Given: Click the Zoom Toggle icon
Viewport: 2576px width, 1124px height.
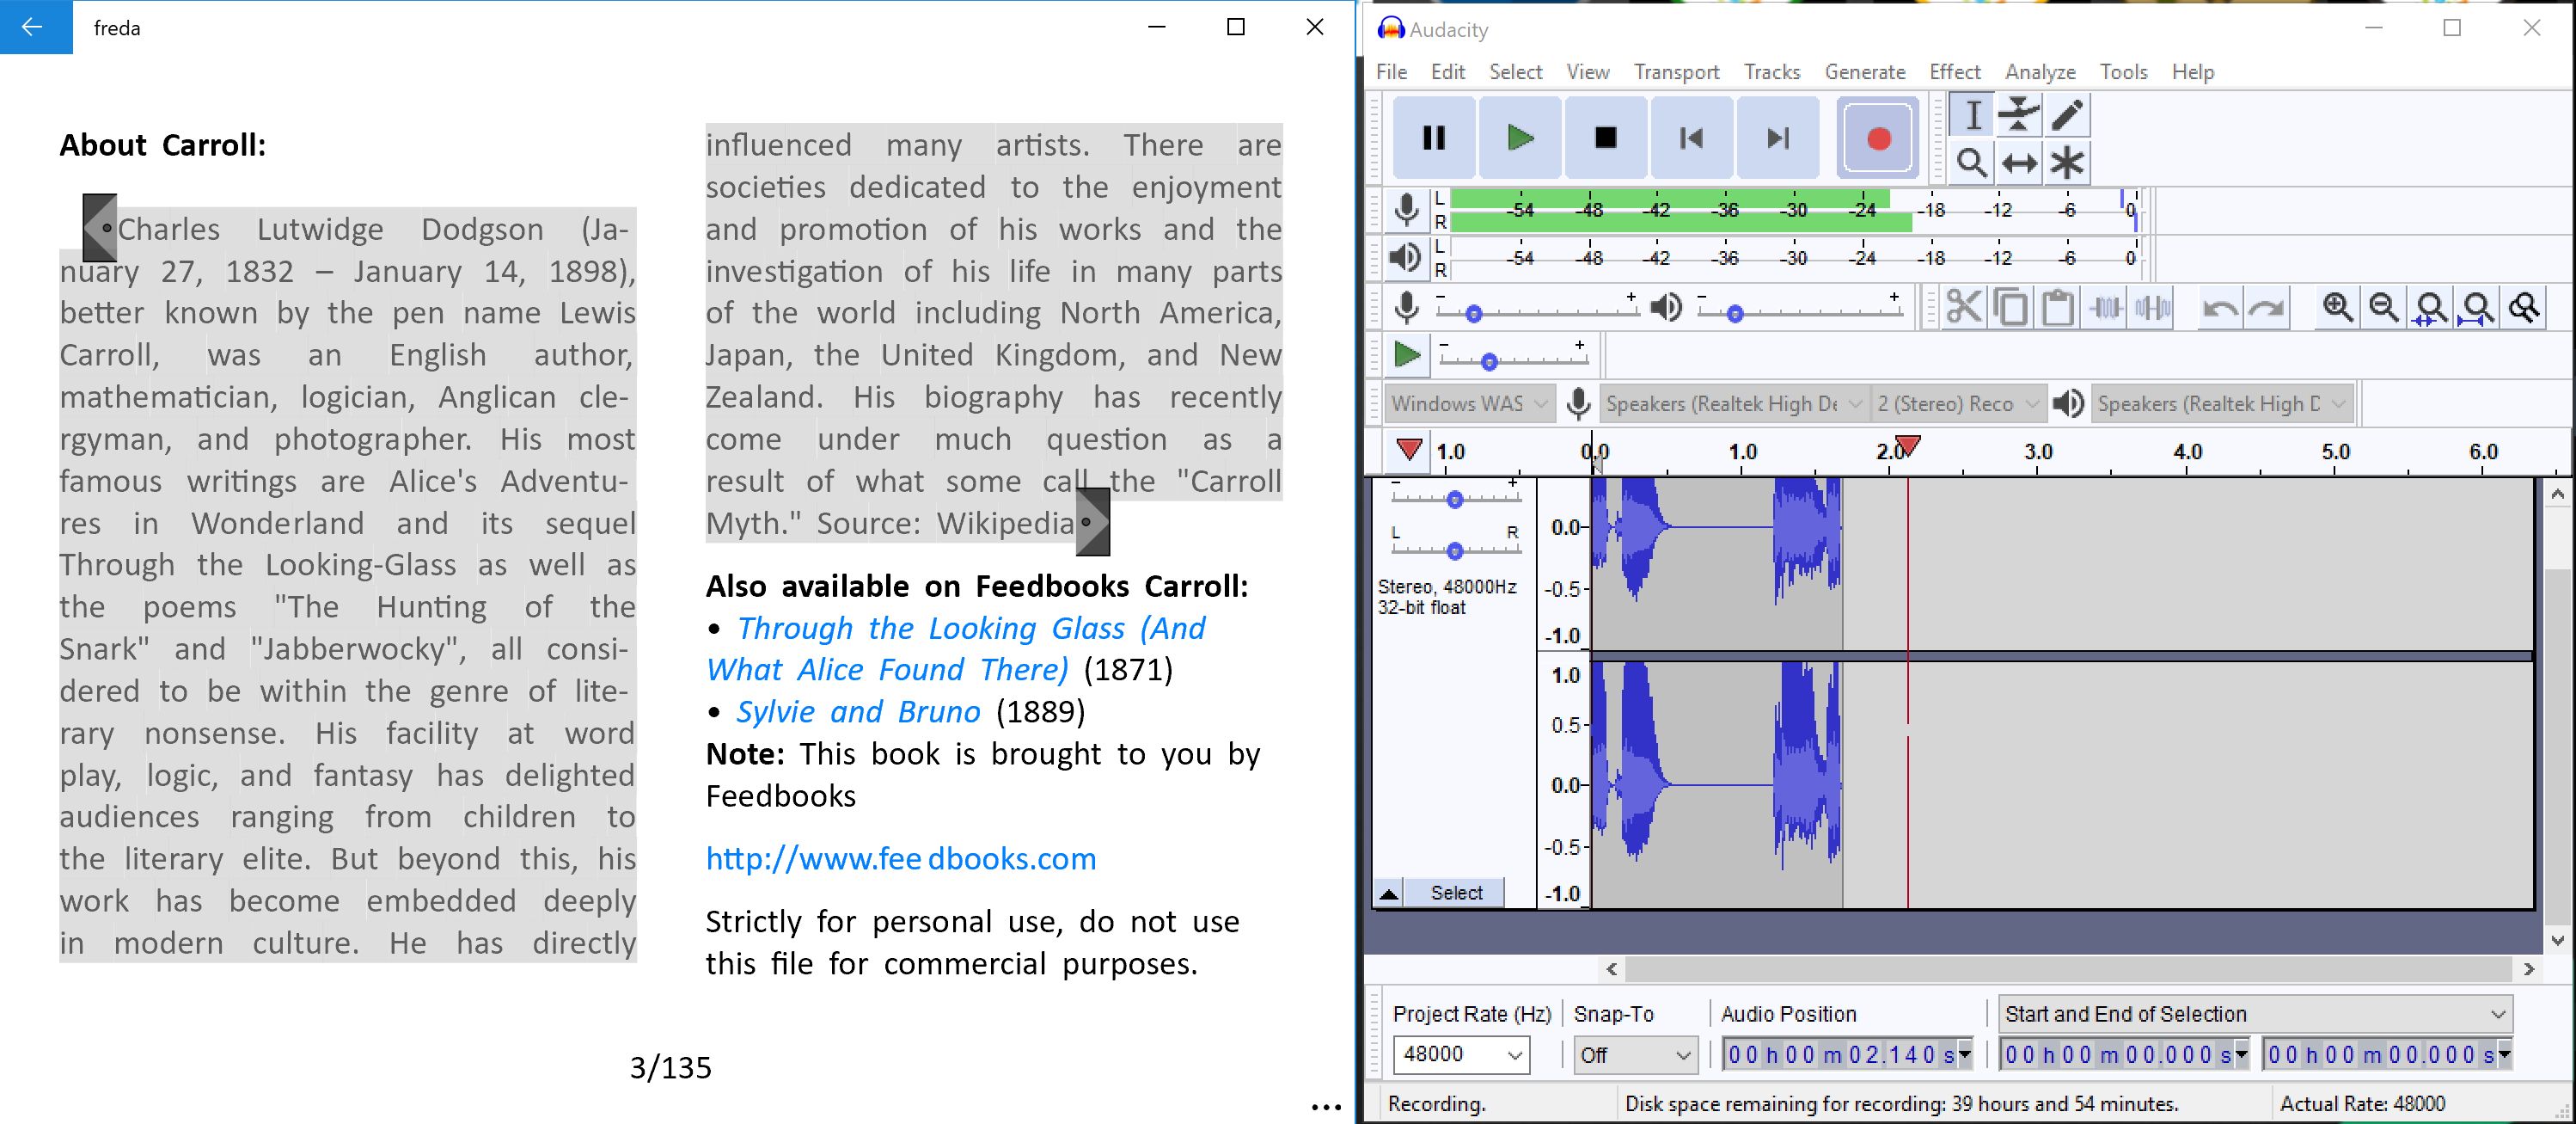Looking at the screenshot, I should tap(2524, 307).
